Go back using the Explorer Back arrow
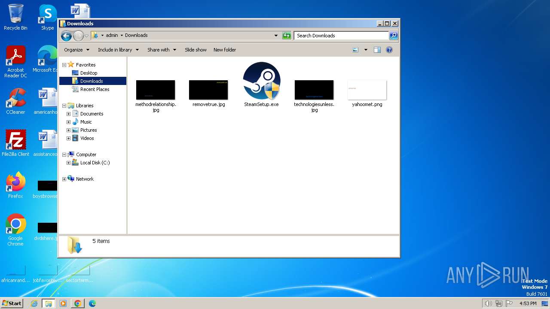 click(66, 36)
